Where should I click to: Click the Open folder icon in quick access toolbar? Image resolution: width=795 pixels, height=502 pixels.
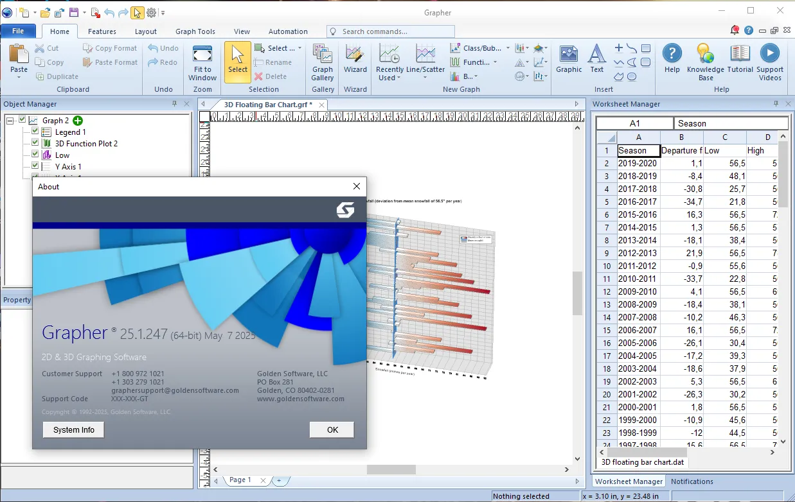tap(45, 12)
